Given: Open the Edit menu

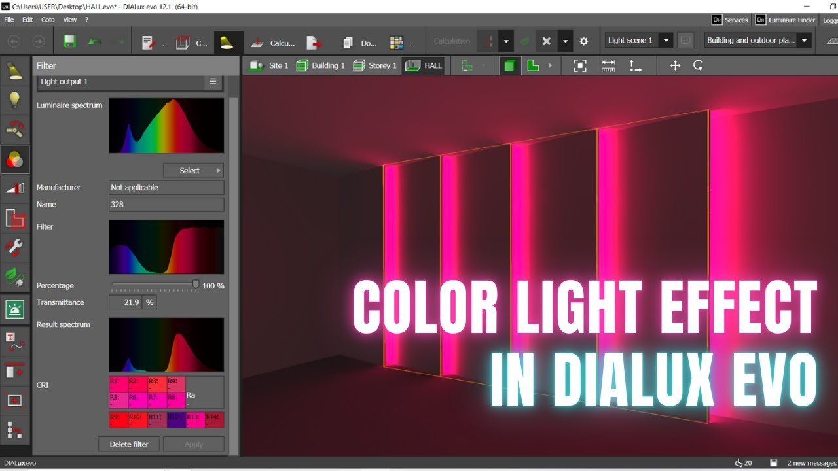Looking at the screenshot, I should 27,20.
